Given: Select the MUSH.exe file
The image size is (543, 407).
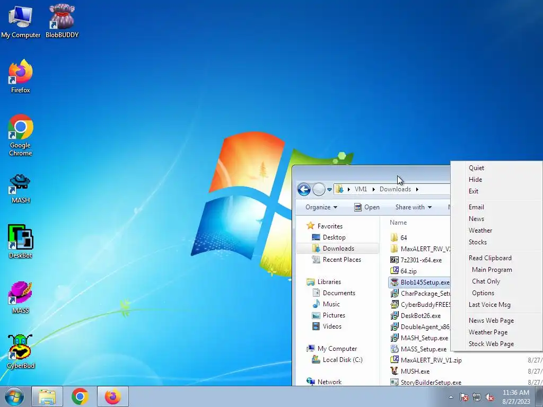Looking at the screenshot, I should pos(415,371).
